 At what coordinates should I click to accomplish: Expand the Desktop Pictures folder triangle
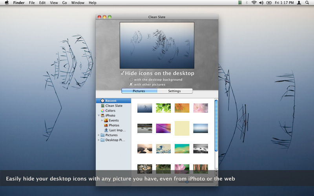99,140
